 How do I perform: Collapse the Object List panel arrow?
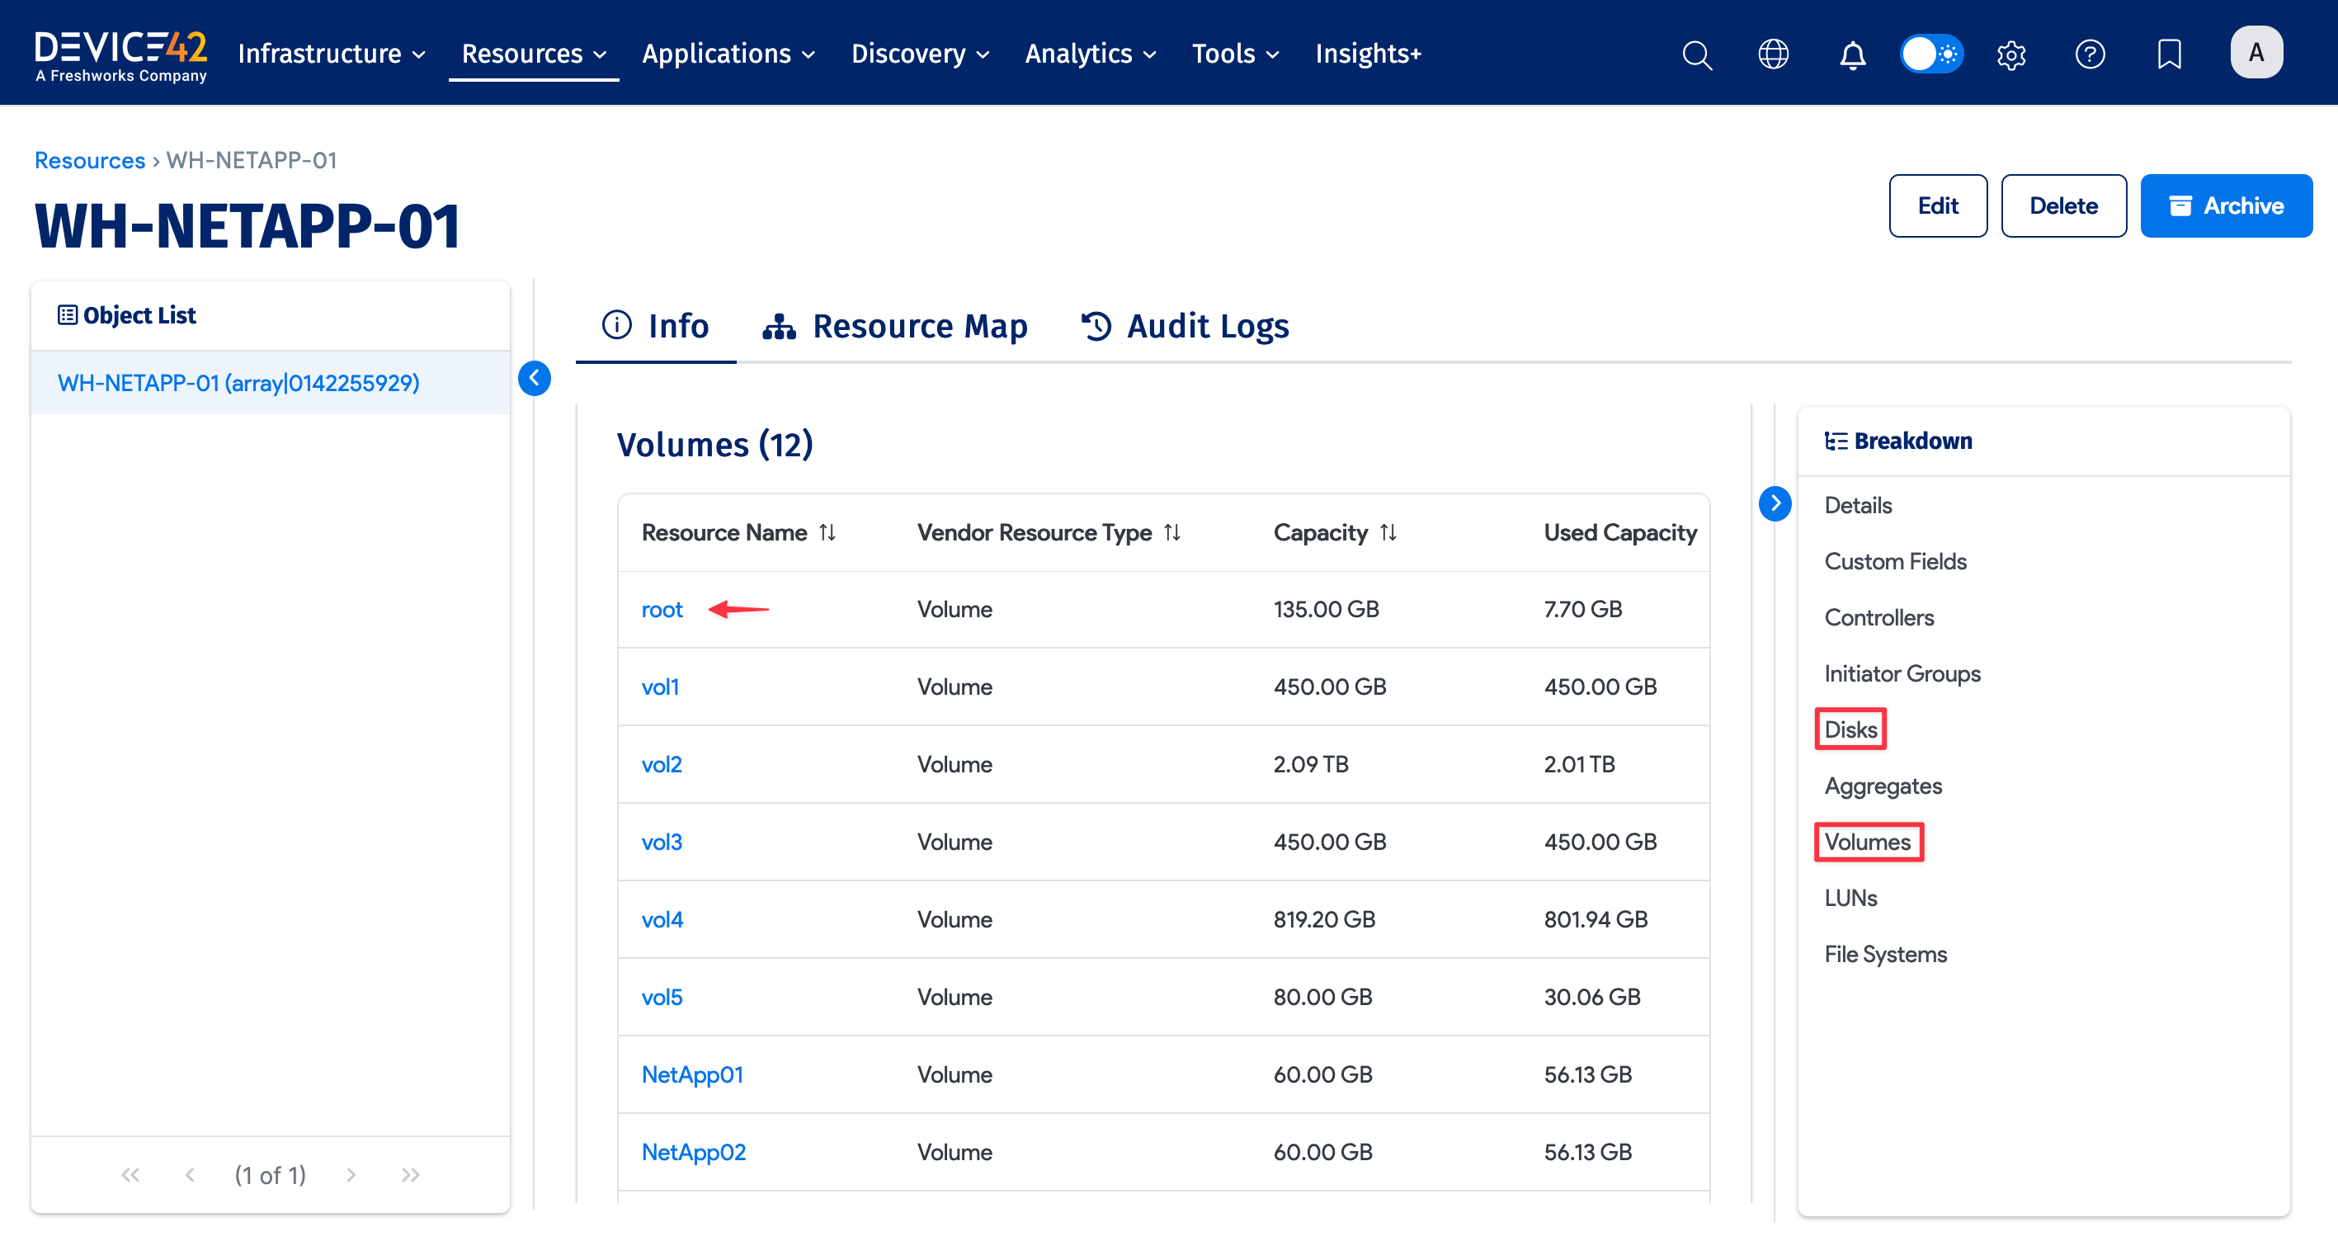click(x=535, y=379)
